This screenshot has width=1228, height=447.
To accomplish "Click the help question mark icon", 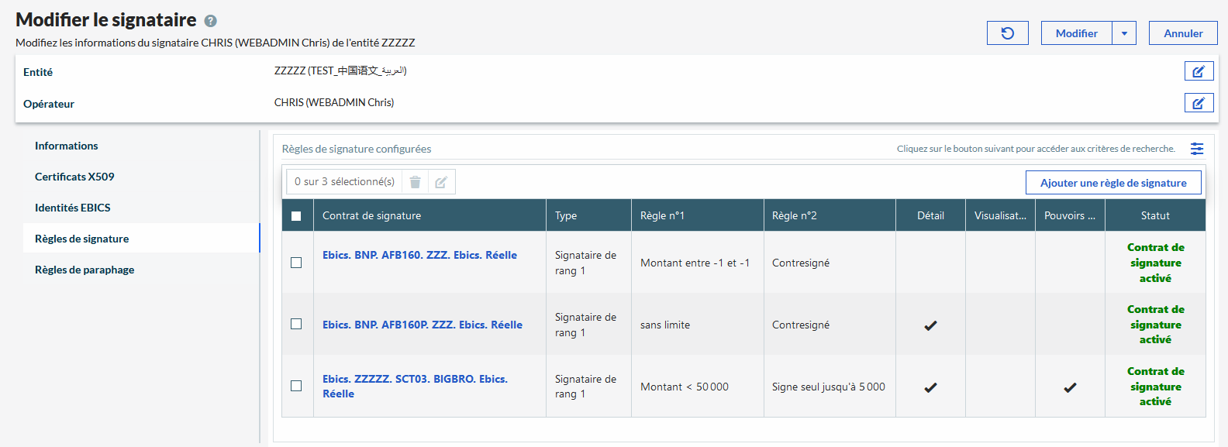I will [x=210, y=21].
